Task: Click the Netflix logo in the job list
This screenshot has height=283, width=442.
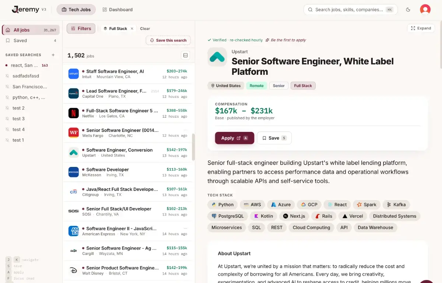Action: (x=74, y=113)
